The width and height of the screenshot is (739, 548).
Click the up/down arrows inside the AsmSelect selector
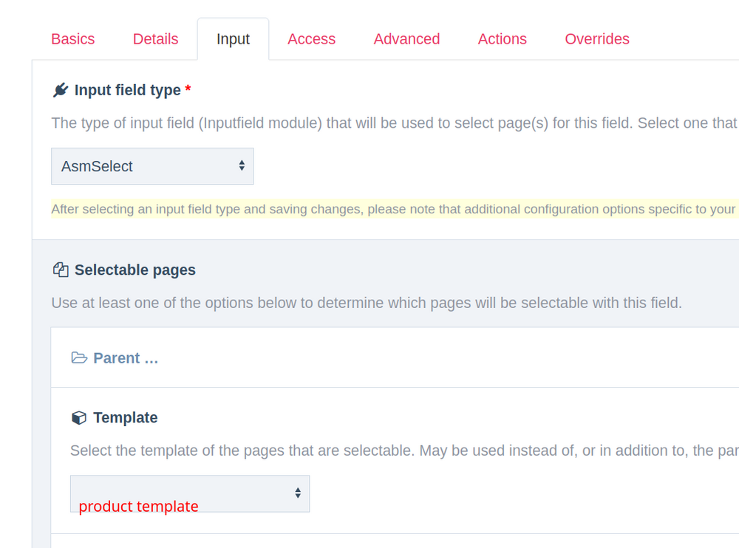point(242,166)
